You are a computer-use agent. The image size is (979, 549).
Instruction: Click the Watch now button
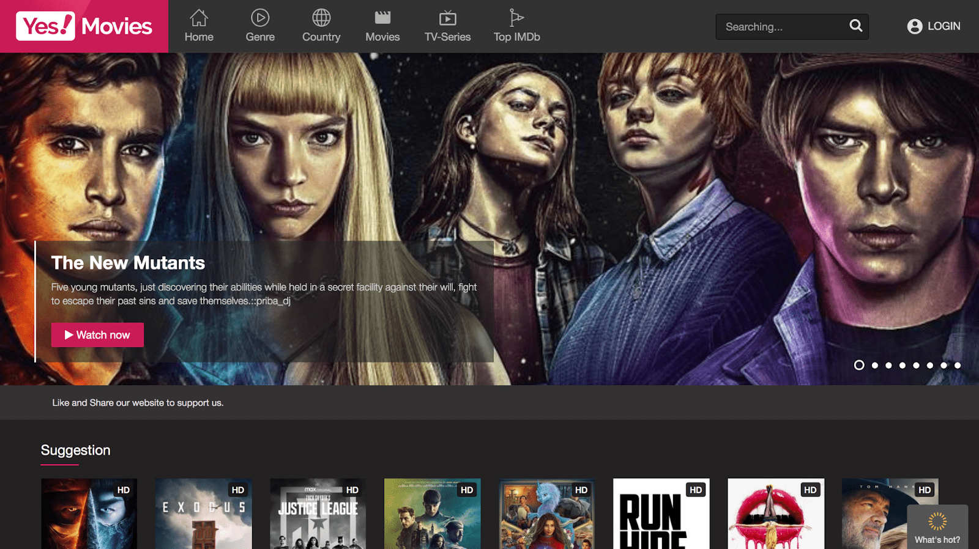point(97,335)
